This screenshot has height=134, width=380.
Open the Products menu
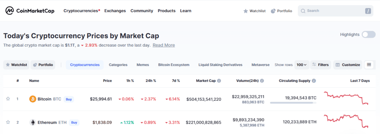pyautogui.click(x=167, y=11)
